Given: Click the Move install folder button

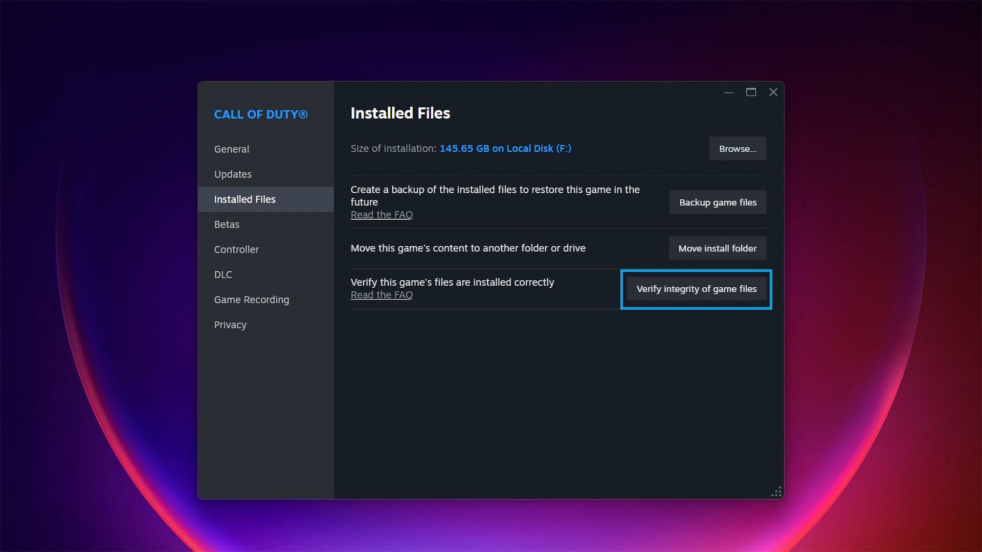Looking at the screenshot, I should point(717,248).
